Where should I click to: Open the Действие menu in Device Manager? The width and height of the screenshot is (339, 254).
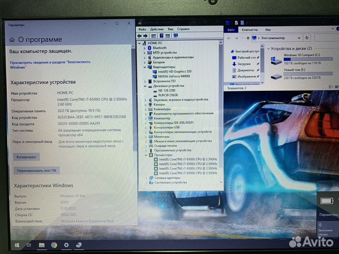pyautogui.click(x=157, y=29)
